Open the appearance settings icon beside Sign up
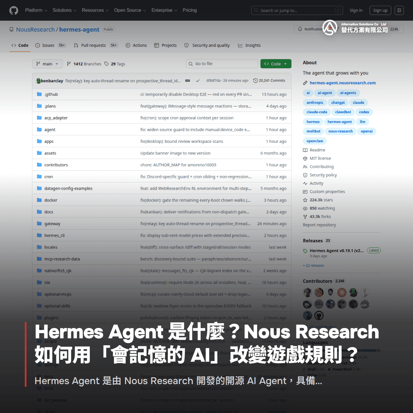This screenshot has height=413, width=413. (399, 10)
